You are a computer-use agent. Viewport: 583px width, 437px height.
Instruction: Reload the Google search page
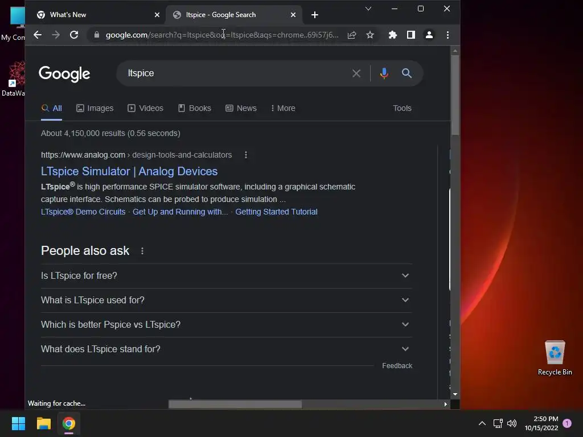pyautogui.click(x=74, y=35)
